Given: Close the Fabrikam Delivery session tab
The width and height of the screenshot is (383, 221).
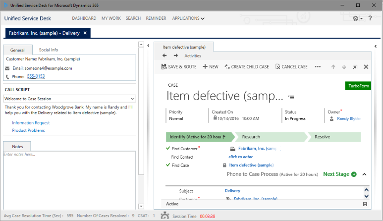Looking at the screenshot, I should (x=85, y=33).
